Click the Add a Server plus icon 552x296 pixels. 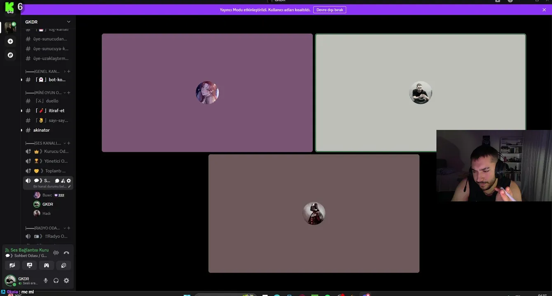(x=10, y=42)
